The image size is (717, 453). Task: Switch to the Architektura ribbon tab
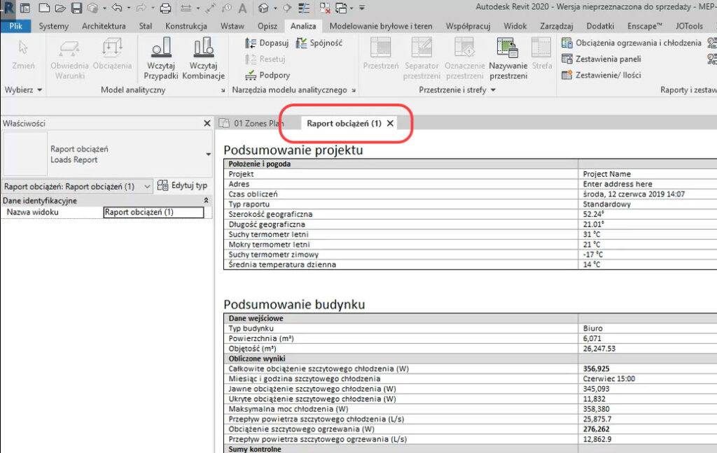tap(104, 26)
